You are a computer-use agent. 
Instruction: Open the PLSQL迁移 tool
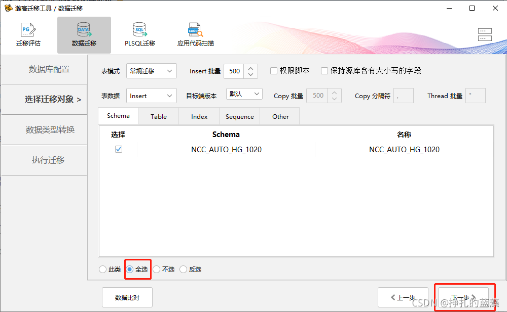(140, 35)
